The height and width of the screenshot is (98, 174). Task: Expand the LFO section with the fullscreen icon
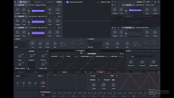[x=159, y=72]
